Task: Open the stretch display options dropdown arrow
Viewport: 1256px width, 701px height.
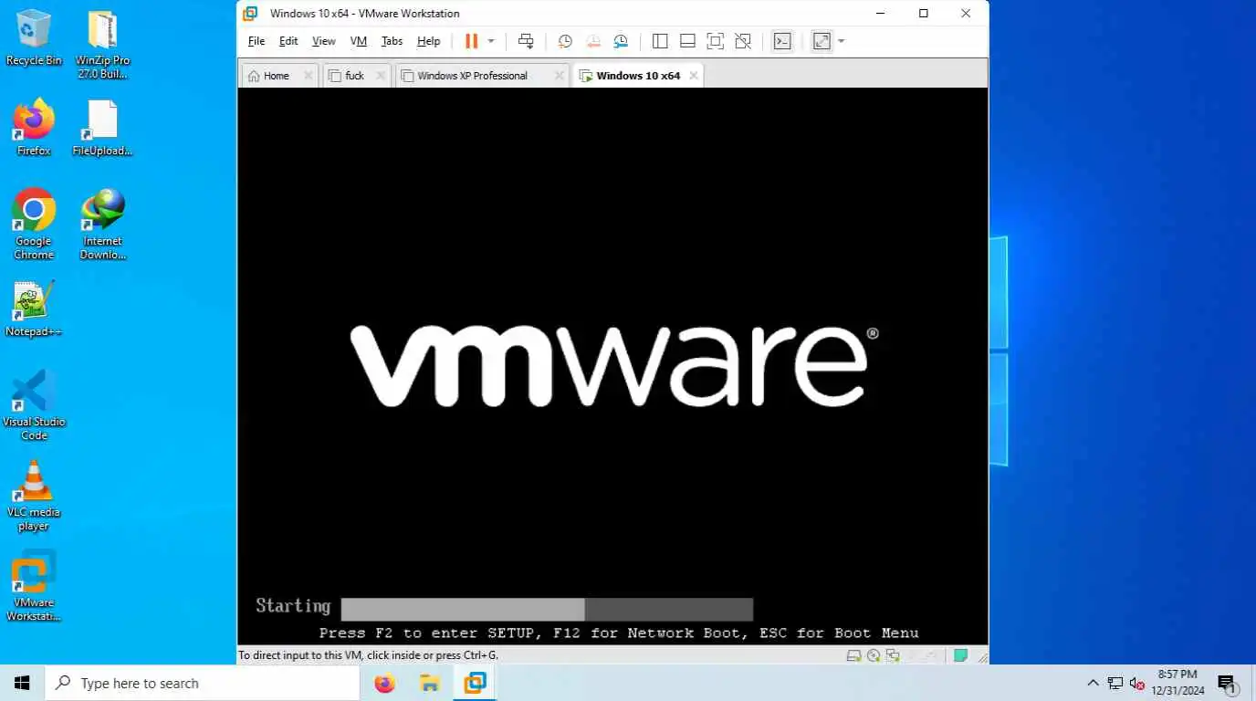Action: 841,41
